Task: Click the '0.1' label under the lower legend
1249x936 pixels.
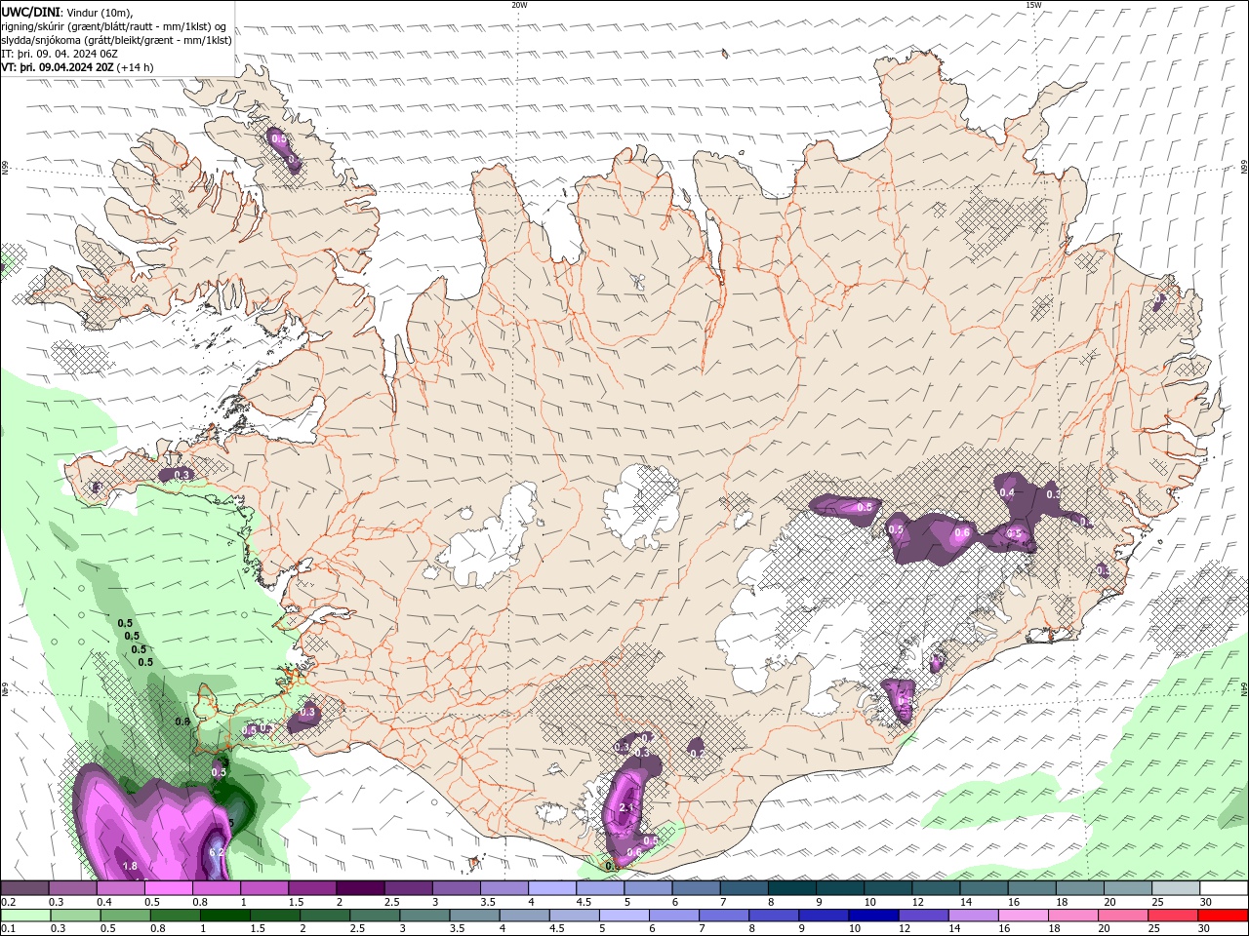Action: (8, 929)
